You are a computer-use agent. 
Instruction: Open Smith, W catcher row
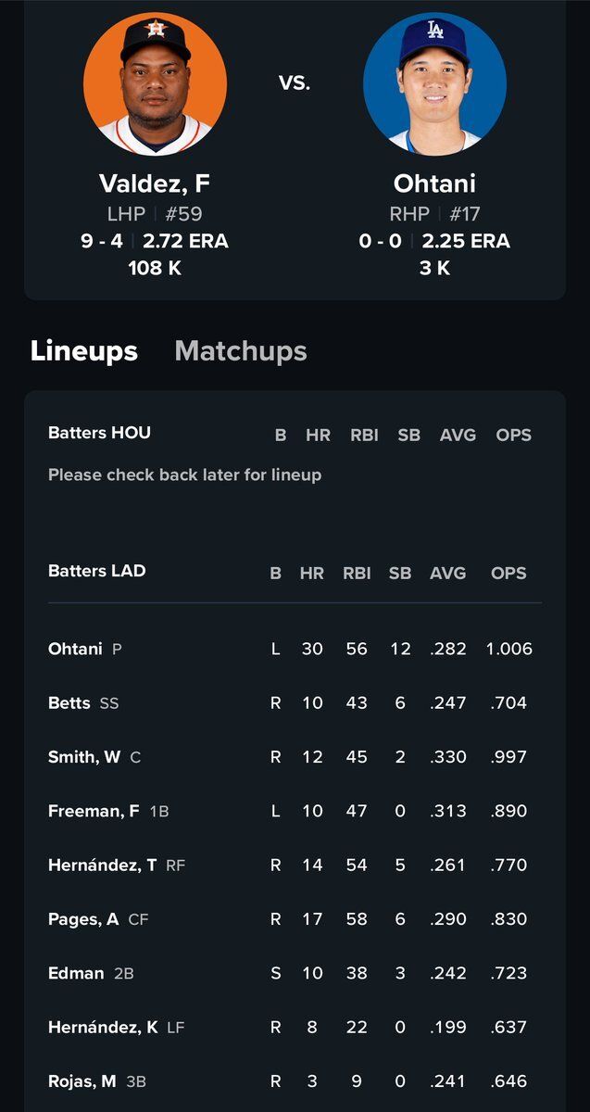click(295, 757)
